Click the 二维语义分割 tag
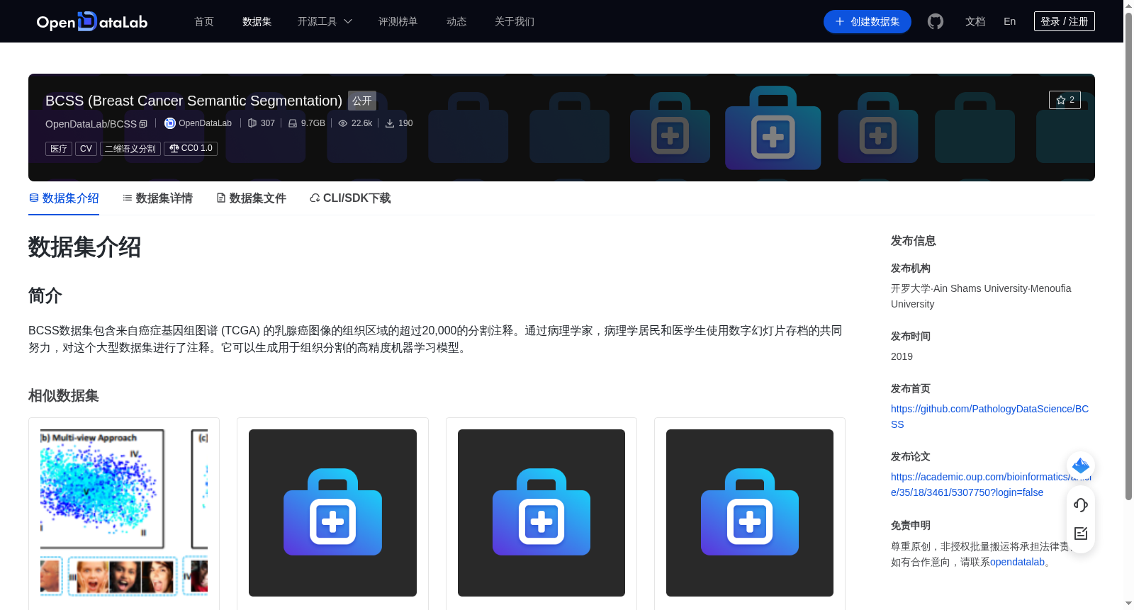This screenshot has width=1134, height=610. click(130, 149)
